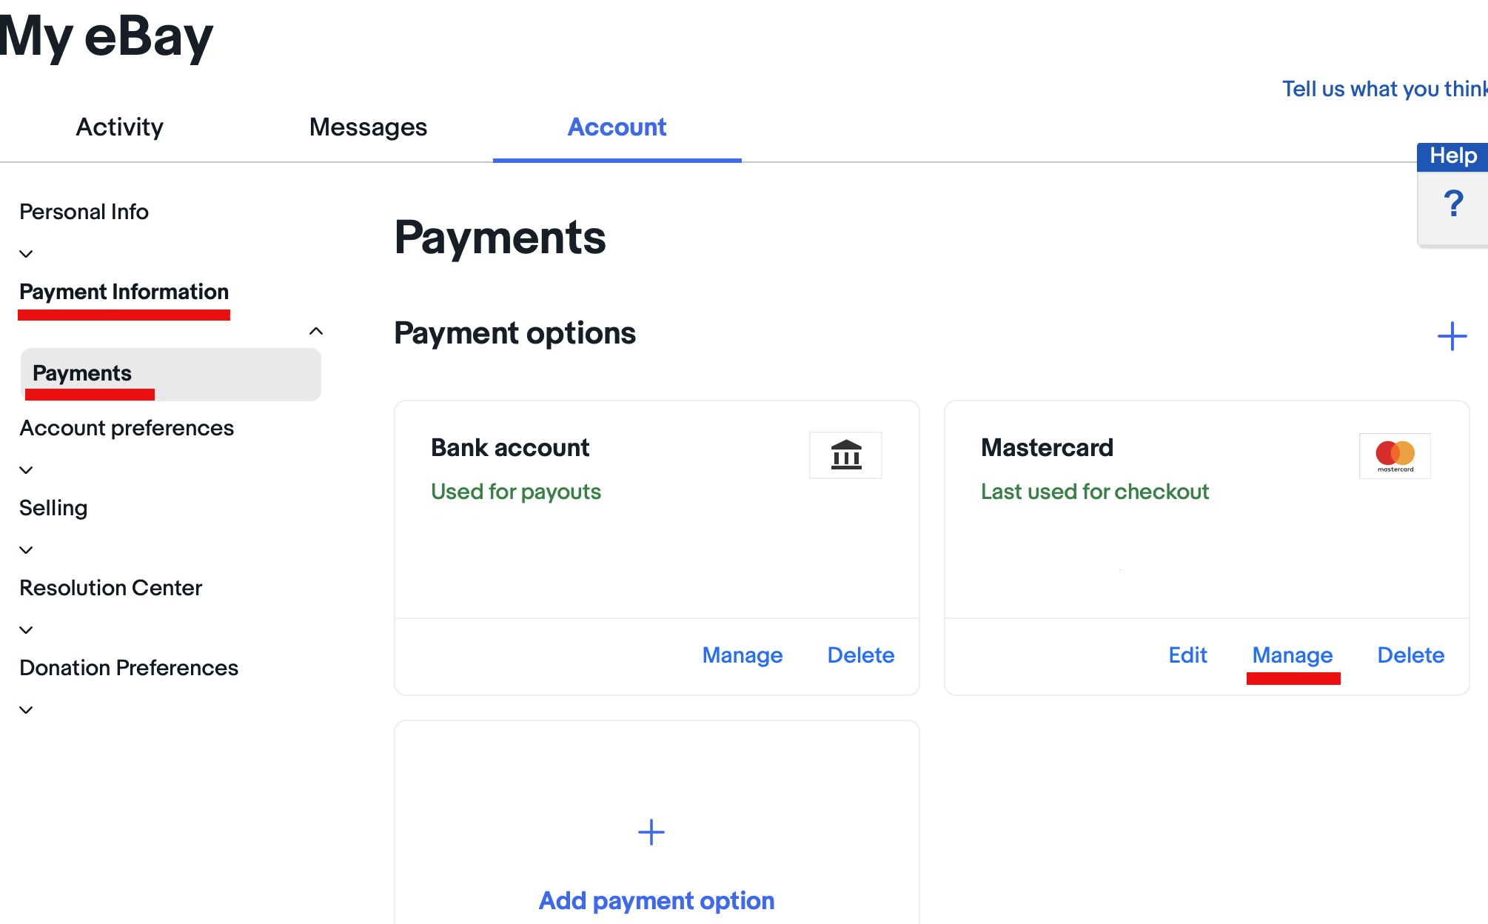Switch to the Activity tab

(x=120, y=127)
